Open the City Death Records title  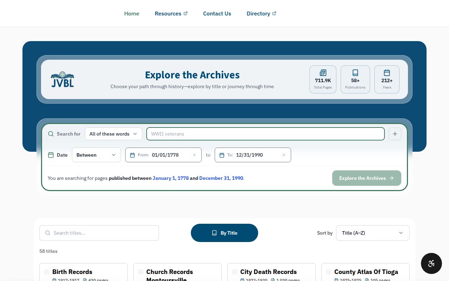click(x=268, y=272)
